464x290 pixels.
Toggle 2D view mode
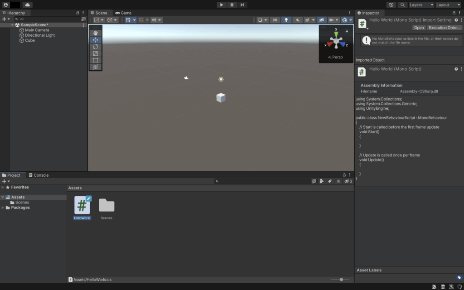coord(275,20)
